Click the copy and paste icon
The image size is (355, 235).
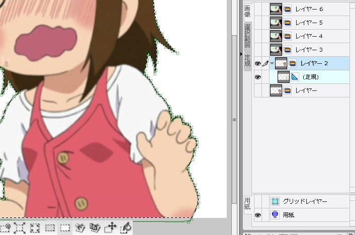95,228
